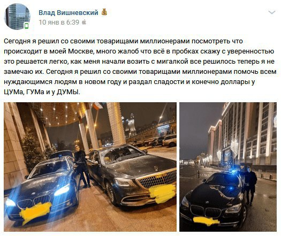Click the BMW kidney grille in the left photo
This screenshot has height=236, width=281.
[x=34, y=202]
